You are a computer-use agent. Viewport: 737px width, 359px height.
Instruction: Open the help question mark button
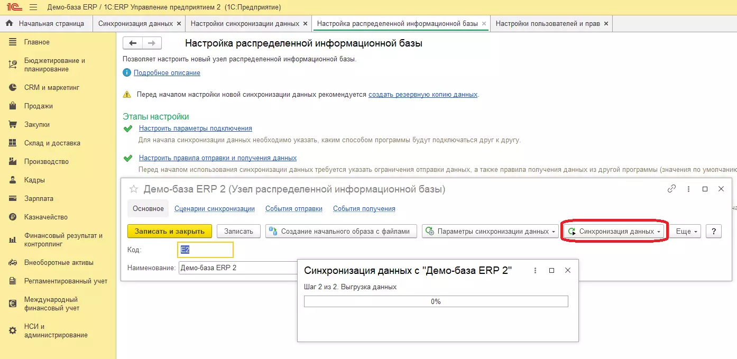[713, 231]
